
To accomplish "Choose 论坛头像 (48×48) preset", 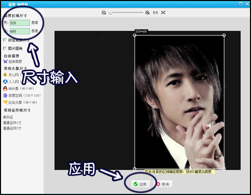I will (23, 102).
